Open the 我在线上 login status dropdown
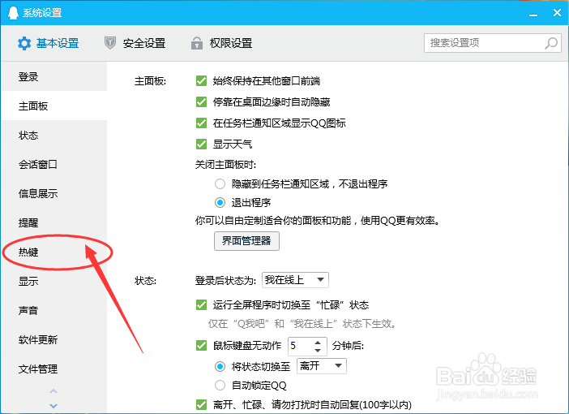The width and height of the screenshot is (569, 414). point(295,280)
